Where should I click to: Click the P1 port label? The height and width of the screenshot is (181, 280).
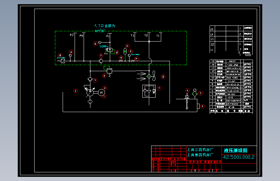point(108,36)
